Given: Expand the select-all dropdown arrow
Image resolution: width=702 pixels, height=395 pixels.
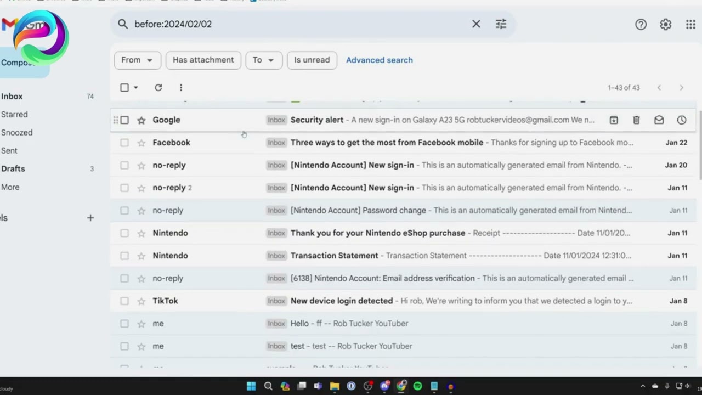Looking at the screenshot, I should 135,87.
